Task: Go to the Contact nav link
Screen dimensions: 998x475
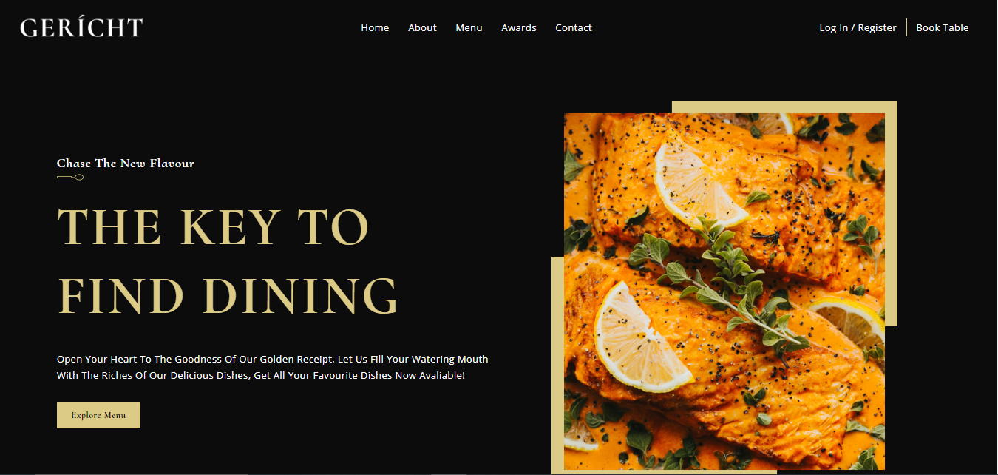Action: (x=574, y=27)
